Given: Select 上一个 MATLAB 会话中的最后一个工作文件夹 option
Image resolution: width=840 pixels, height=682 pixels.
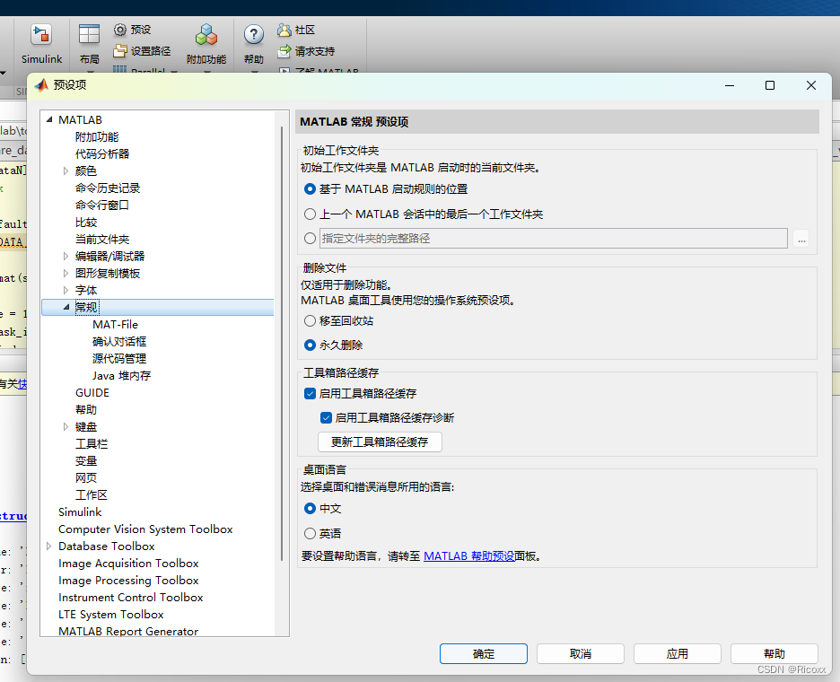Looking at the screenshot, I should (x=310, y=214).
